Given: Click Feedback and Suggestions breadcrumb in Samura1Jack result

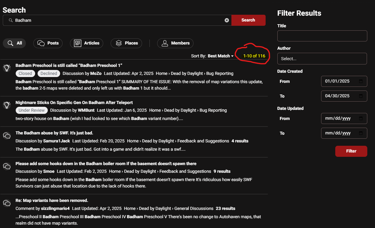Looking at the screenshot, I should pyautogui.click(x=203, y=141).
